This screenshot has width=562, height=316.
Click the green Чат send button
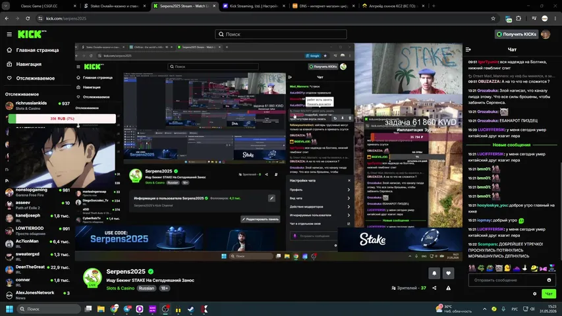549,294
